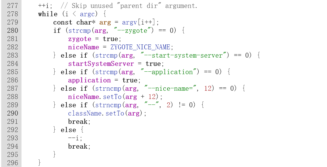The height and width of the screenshot is (167, 327).
Task: Click line number 290 in the gutter
Action: 13,113
